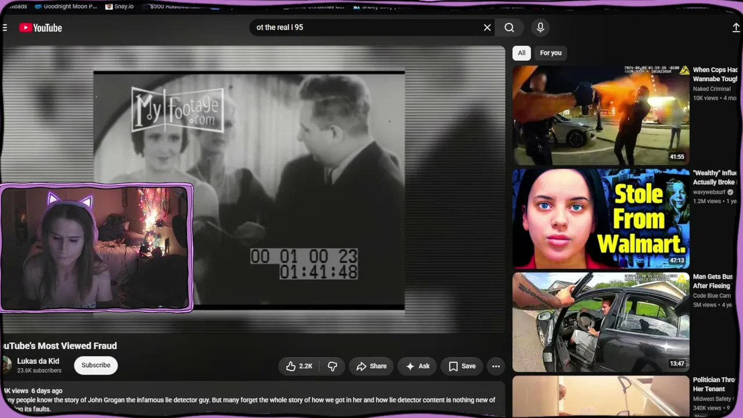The width and height of the screenshot is (743, 418).
Task: Click the YouTube home logo
Action: tap(40, 28)
